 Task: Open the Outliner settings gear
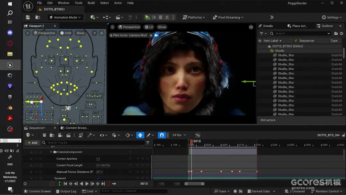click(342, 33)
